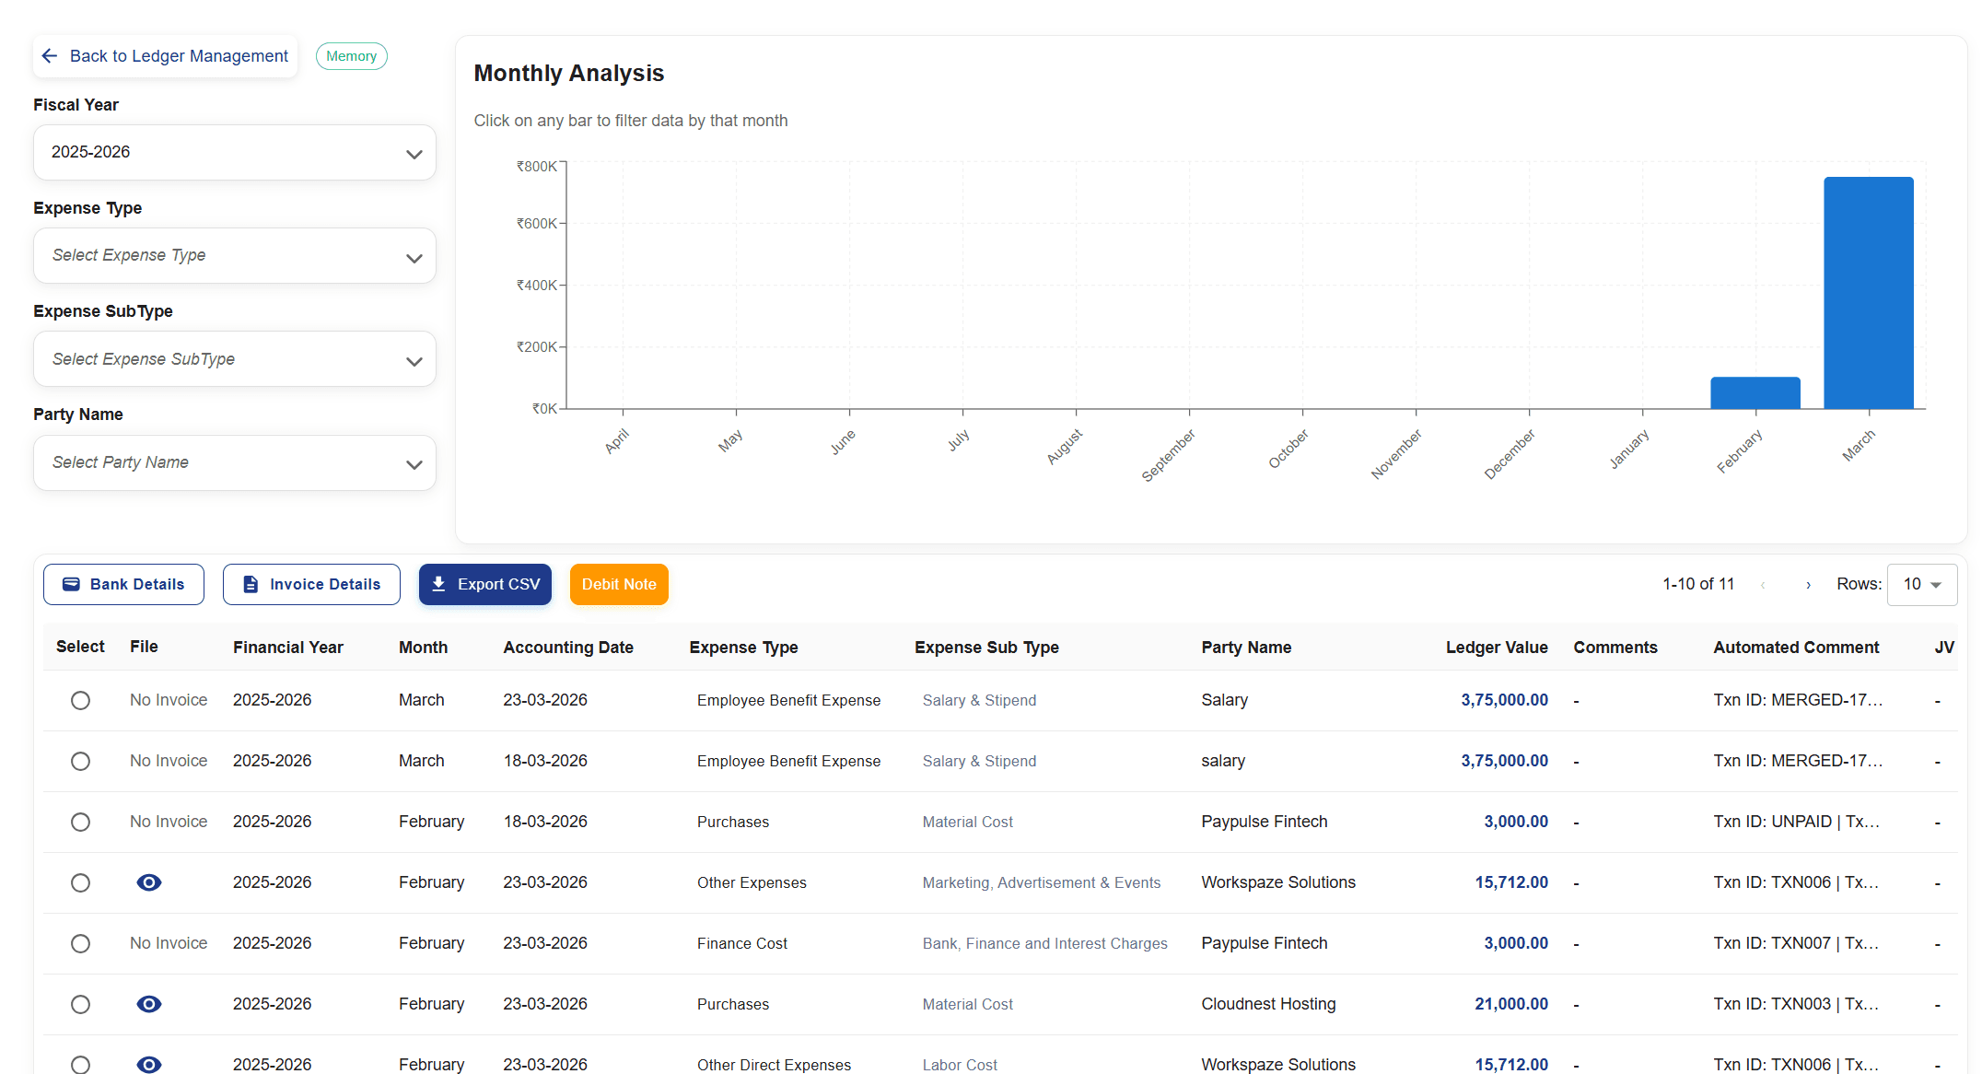This screenshot has width=1982, height=1074.
Task: View invoice for Cloudnest Hosting purchase
Action: 149,1004
